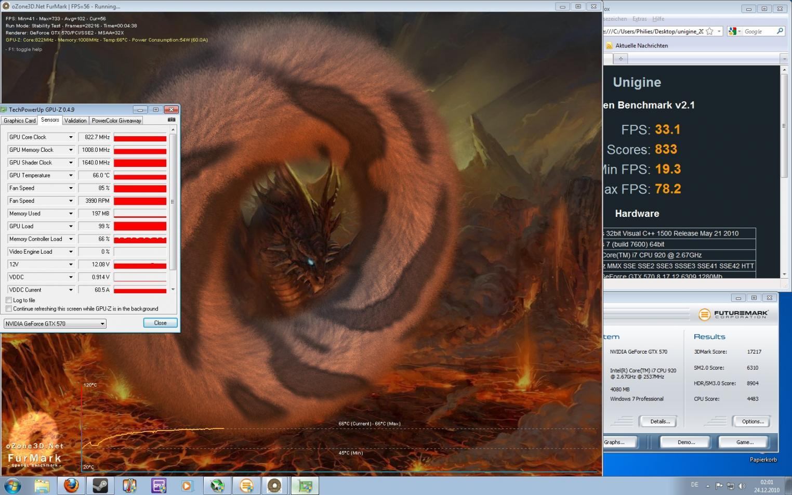Switch to the Validation tab
Image resolution: width=792 pixels, height=495 pixels.
coord(75,121)
